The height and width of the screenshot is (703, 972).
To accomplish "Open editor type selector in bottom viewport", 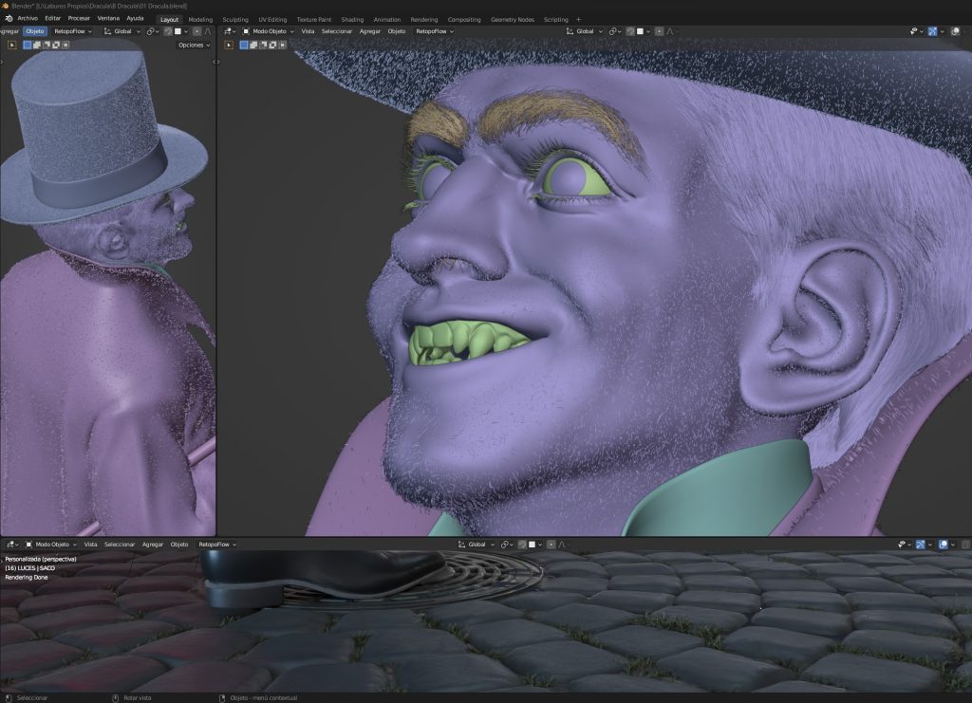I will tap(12, 545).
